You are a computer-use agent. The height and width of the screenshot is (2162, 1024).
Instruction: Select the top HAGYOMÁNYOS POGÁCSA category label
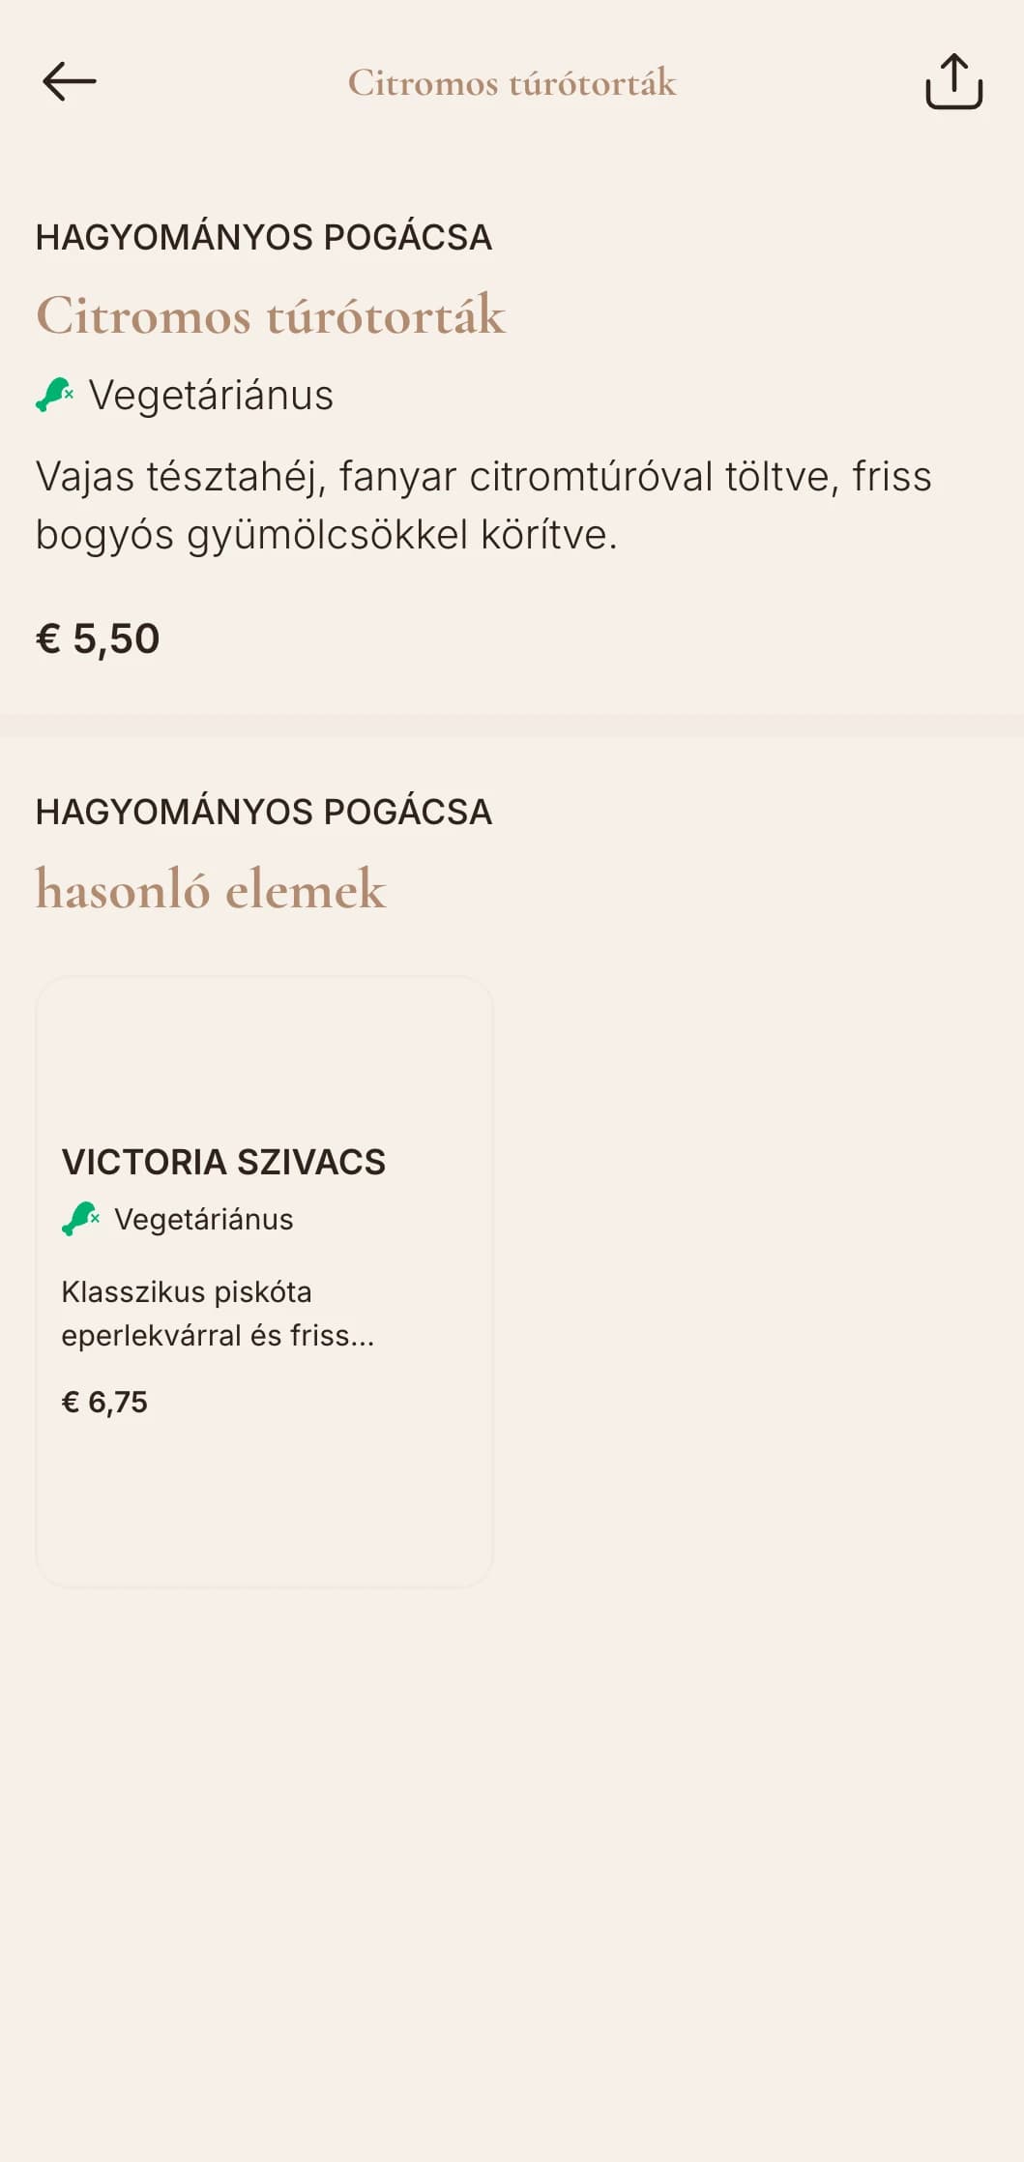tap(264, 238)
